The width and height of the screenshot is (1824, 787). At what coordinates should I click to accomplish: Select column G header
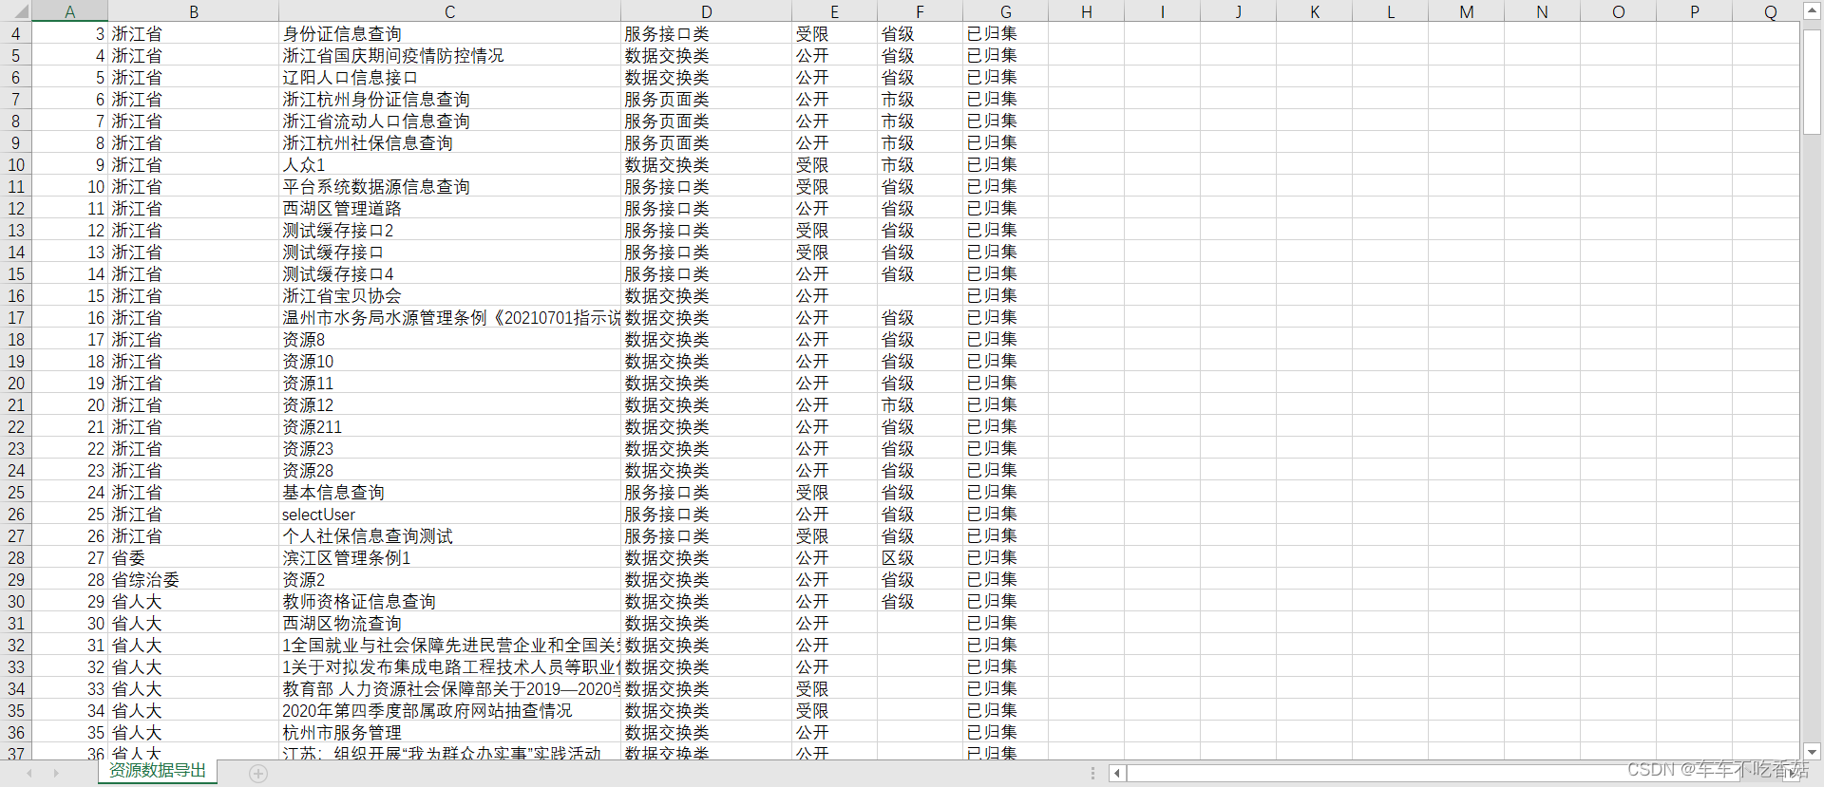[x=1006, y=11]
